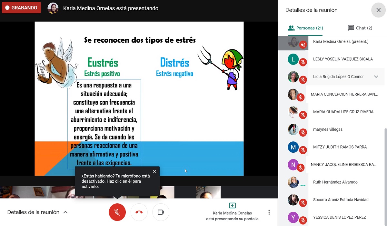Click the people icon in Personas tab
387x226 pixels.
coord(292,28)
